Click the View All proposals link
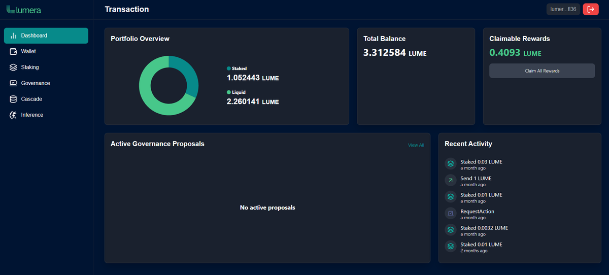The height and width of the screenshot is (275, 609). [x=416, y=145]
